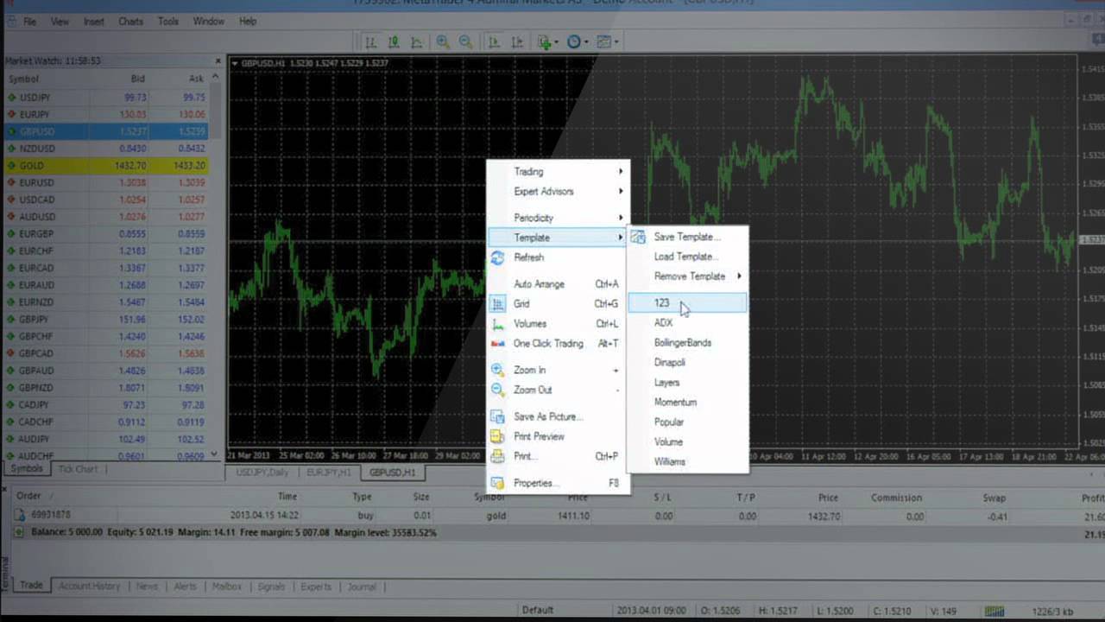Image resolution: width=1105 pixels, height=622 pixels.
Task: Select EURGBP row in Market Watch
Action: click(107, 234)
